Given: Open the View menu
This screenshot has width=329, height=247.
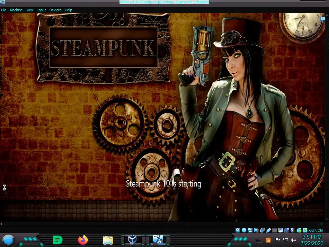Looking at the screenshot, I should 30,10.
